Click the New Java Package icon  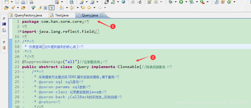[223, 2]
